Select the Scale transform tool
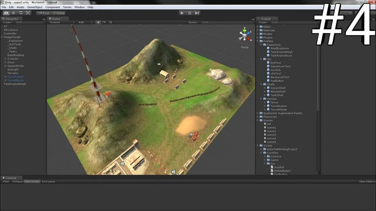Viewport: 376px width, 211px height. click(28, 13)
